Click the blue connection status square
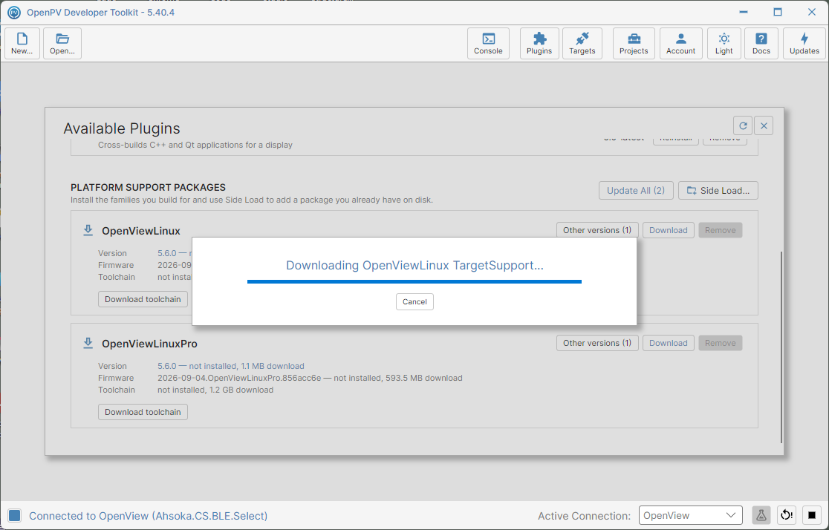Image resolution: width=829 pixels, height=530 pixels. tap(14, 516)
